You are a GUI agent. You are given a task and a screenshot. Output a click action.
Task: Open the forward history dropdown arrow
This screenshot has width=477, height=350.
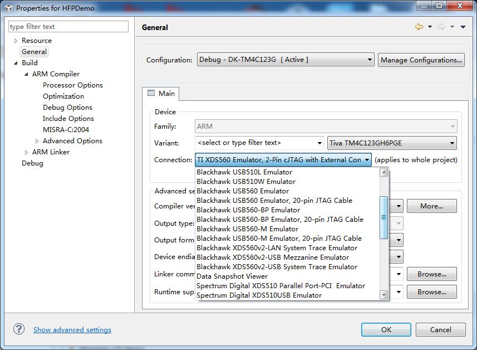coord(452,27)
